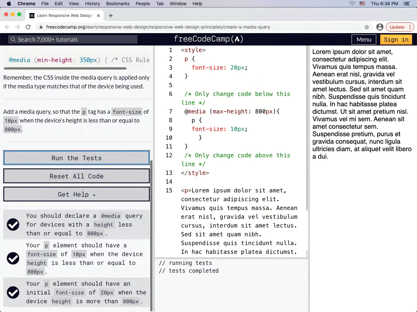Image resolution: width=417 pixels, height=312 pixels.
Task: Navigate back using the back arrow
Action: coord(7,27)
